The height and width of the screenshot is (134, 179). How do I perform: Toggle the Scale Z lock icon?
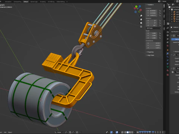[x=160, y=38]
